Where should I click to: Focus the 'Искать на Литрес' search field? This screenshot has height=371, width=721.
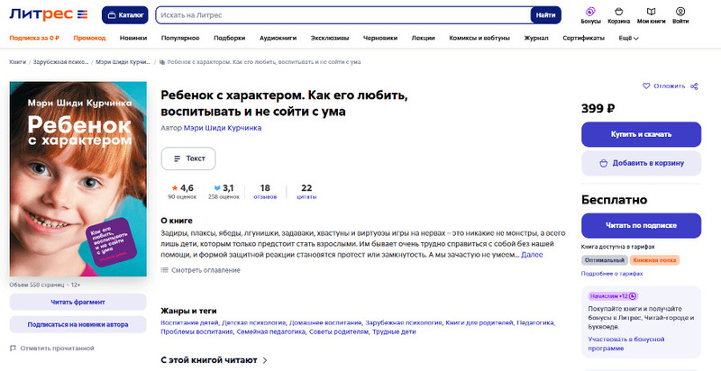[x=343, y=15]
